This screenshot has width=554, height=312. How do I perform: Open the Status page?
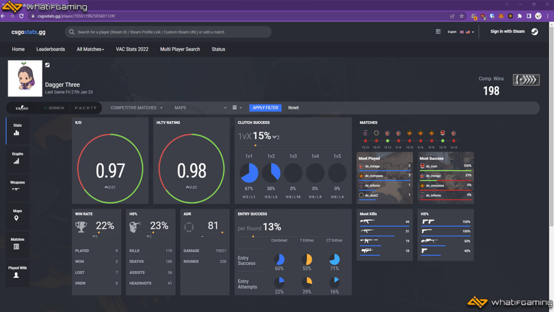[x=219, y=49]
